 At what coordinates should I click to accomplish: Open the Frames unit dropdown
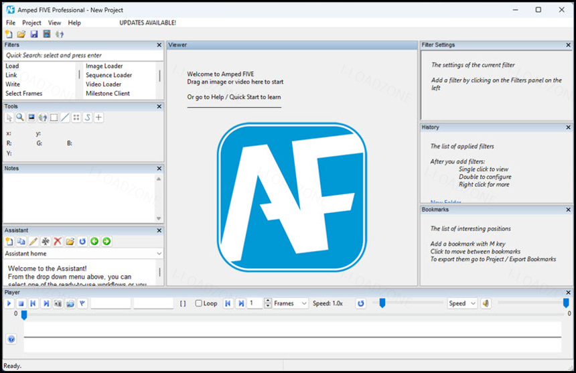click(x=290, y=303)
